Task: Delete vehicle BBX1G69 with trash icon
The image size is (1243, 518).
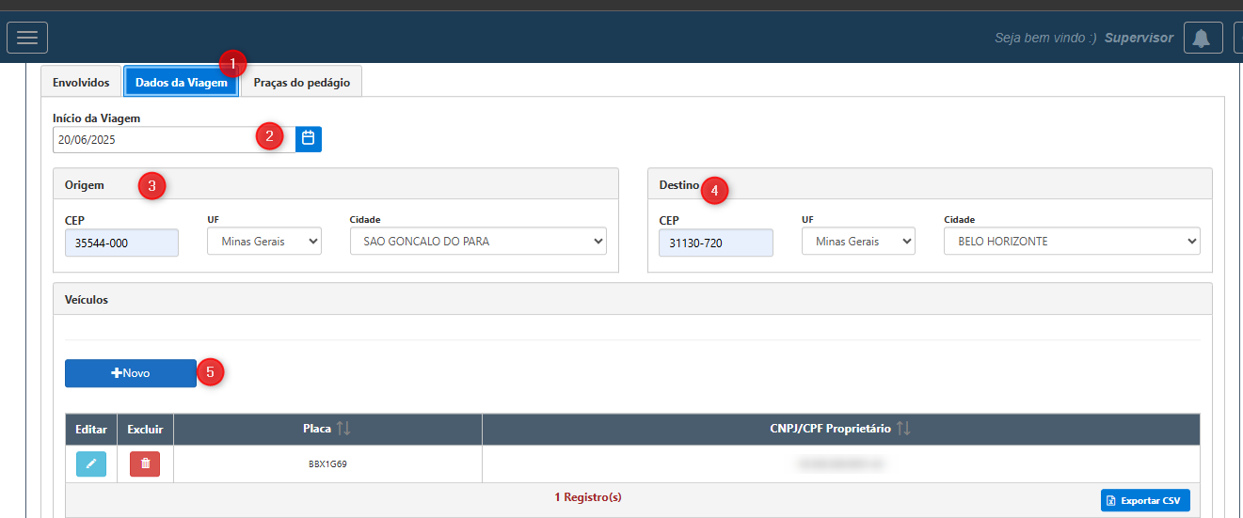Action: [145, 463]
